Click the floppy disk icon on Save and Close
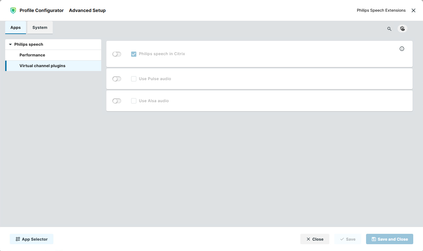423x251 pixels. click(374, 239)
